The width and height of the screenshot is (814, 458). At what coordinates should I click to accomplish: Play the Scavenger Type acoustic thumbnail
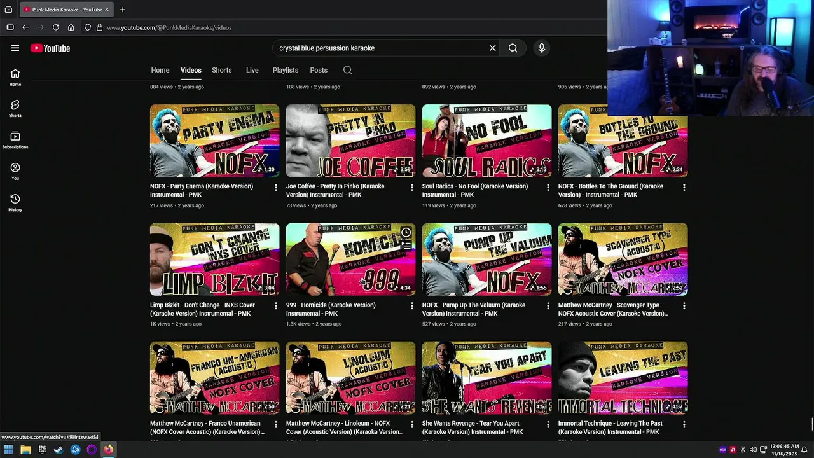click(623, 259)
